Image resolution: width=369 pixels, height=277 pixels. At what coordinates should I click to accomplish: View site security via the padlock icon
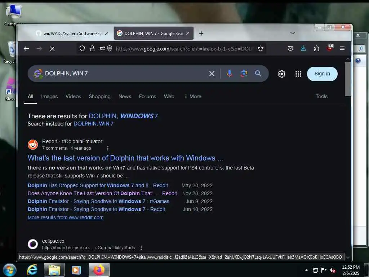92,49
